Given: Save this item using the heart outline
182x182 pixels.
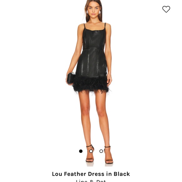Looking at the screenshot, I should (x=166, y=9).
